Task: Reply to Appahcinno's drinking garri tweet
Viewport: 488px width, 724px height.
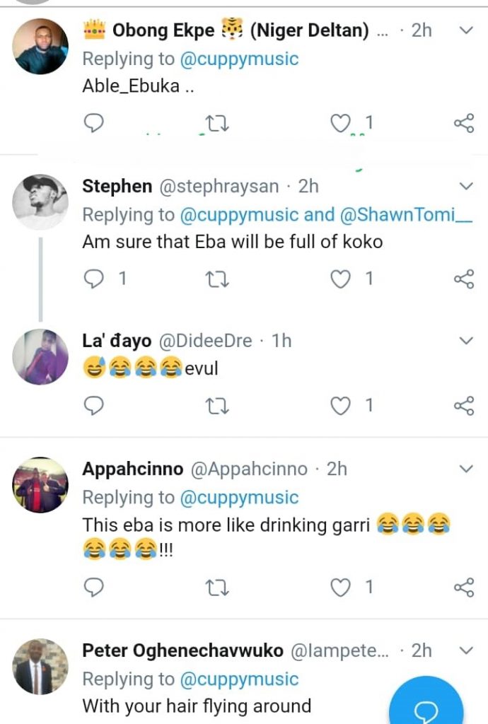Action: coord(93,587)
